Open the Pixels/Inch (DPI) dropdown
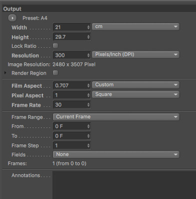Viewport: 196px width, 199px height. click(136, 55)
